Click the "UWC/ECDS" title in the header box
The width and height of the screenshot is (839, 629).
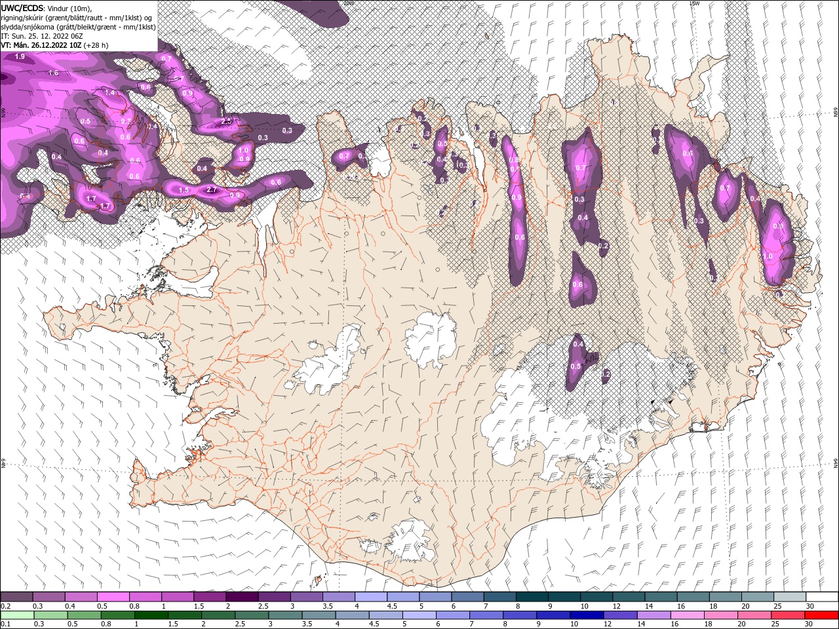pyautogui.click(x=22, y=8)
